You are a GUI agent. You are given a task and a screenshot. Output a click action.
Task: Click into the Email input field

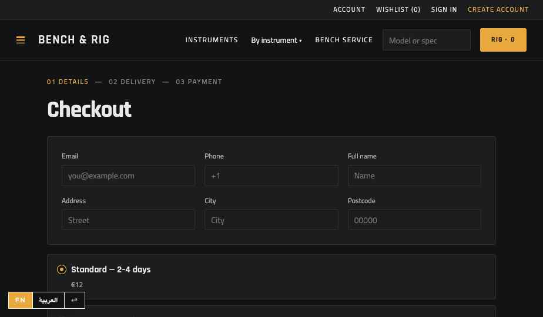(x=128, y=176)
